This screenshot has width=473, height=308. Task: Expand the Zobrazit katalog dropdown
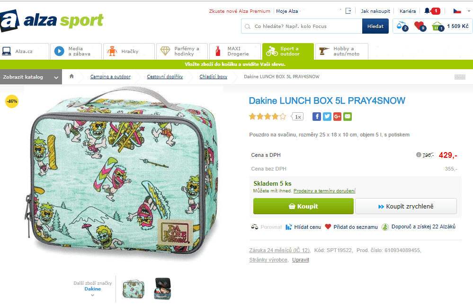[31, 77]
